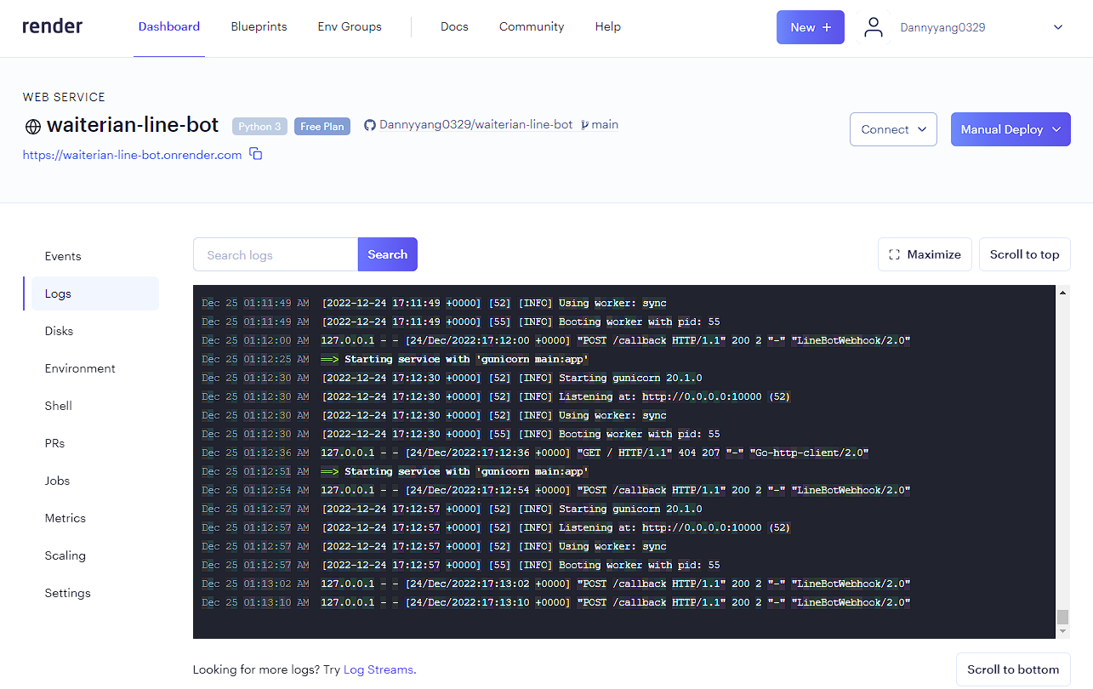The image size is (1093, 689).
Task: Open the Docs link
Action: pos(454,26)
